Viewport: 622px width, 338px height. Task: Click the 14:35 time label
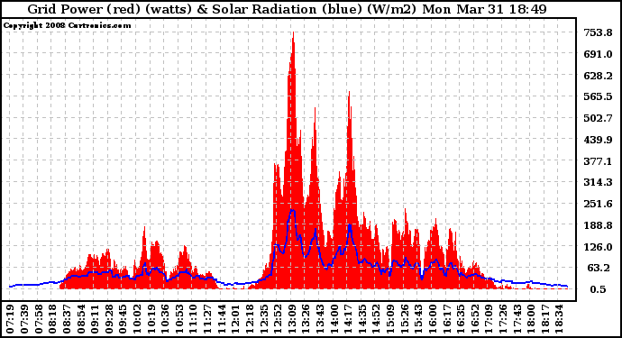coord(362,319)
